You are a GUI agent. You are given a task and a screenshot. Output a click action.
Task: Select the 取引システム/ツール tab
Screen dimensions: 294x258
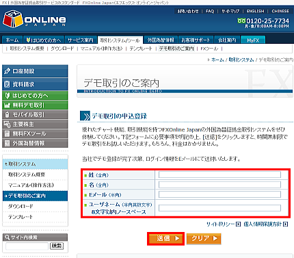pyautogui.click(x=120, y=40)
